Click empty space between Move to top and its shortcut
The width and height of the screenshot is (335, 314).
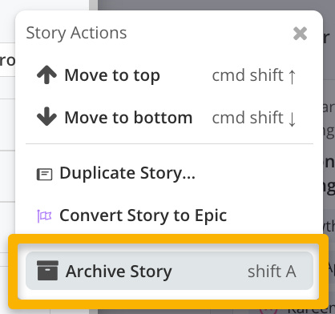tap(186, 75)
